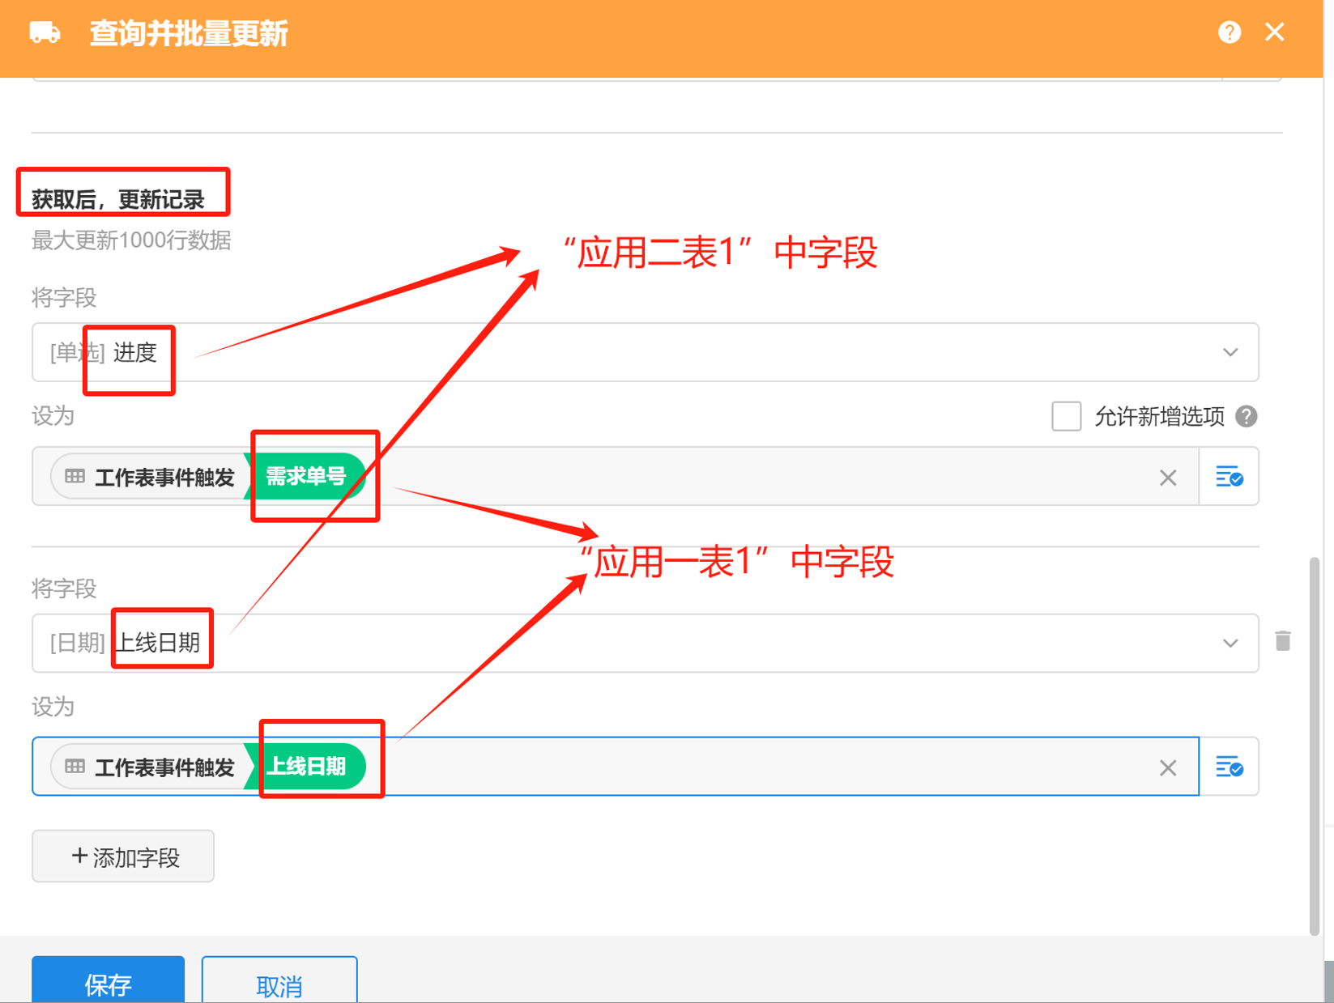
Task: Clear the 上线日期 value with its X
Action: click(1167, 767)
